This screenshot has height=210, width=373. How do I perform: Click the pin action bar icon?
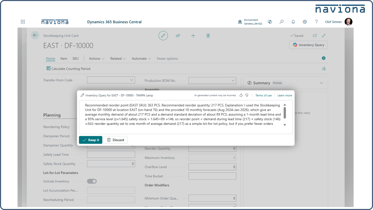pos(323,69)
